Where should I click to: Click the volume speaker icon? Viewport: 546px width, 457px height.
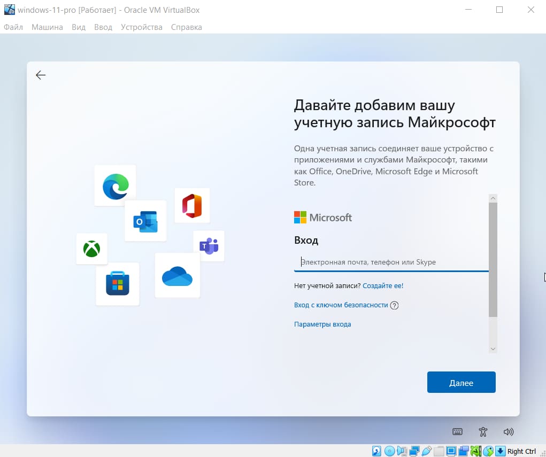[x=509, y=431]
